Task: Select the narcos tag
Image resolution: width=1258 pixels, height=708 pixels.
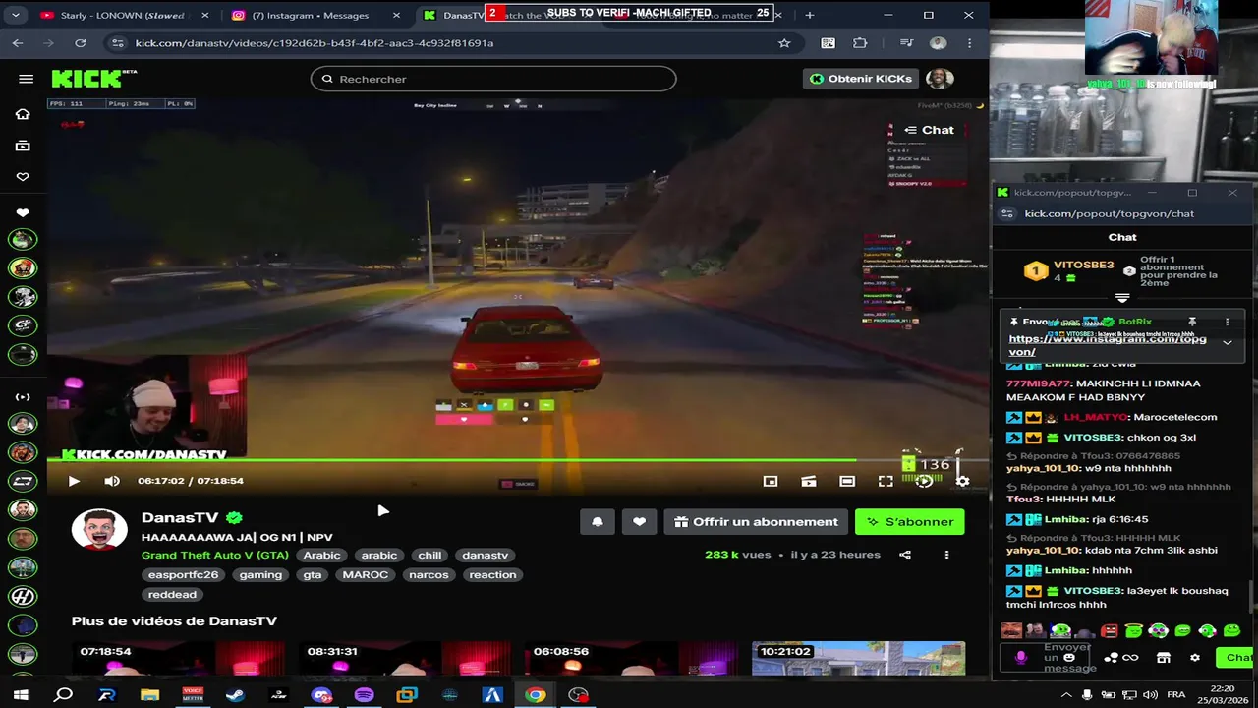Action: (429, 574)
